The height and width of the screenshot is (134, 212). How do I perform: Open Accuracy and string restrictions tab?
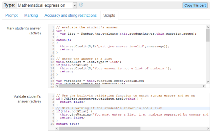(x=71, y=15)
